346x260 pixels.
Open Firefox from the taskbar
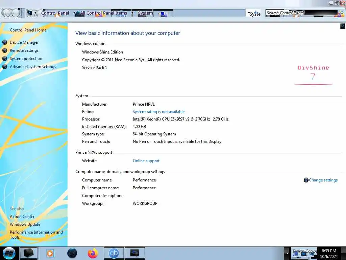pyautogui.click(x=93, y=253)
